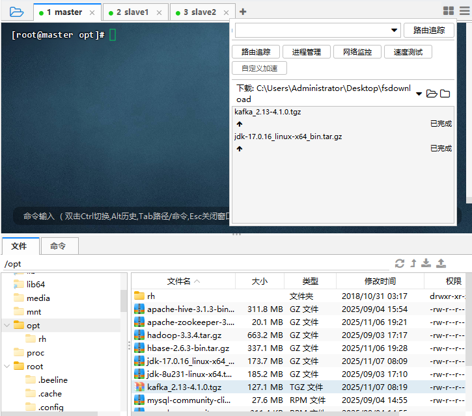Screen dimensions: 472x416
Task: Select jdk-8u231-linux-x64 file
Action: [299, 374]
